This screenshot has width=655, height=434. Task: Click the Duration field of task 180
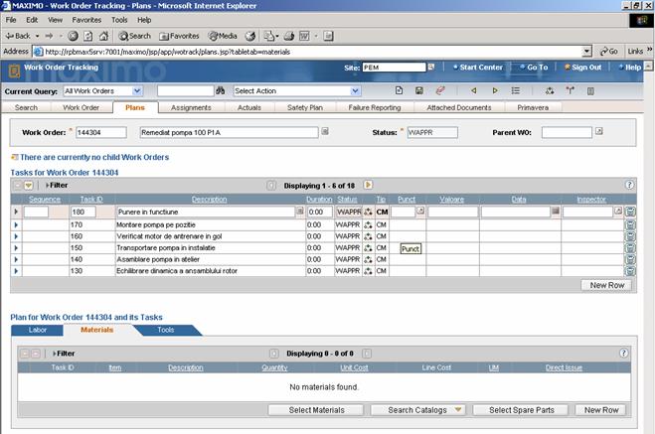tap(320, 212)
